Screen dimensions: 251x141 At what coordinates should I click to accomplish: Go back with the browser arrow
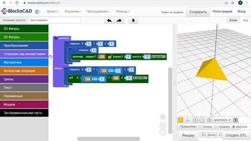[x=4, y=3]
